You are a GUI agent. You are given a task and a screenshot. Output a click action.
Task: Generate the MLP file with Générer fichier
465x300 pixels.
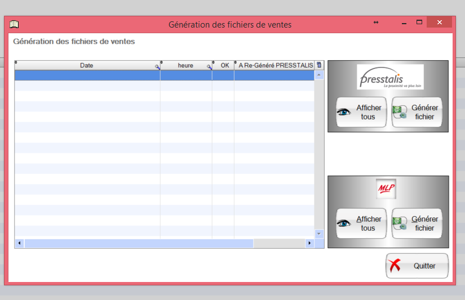(x=417, y=223)
